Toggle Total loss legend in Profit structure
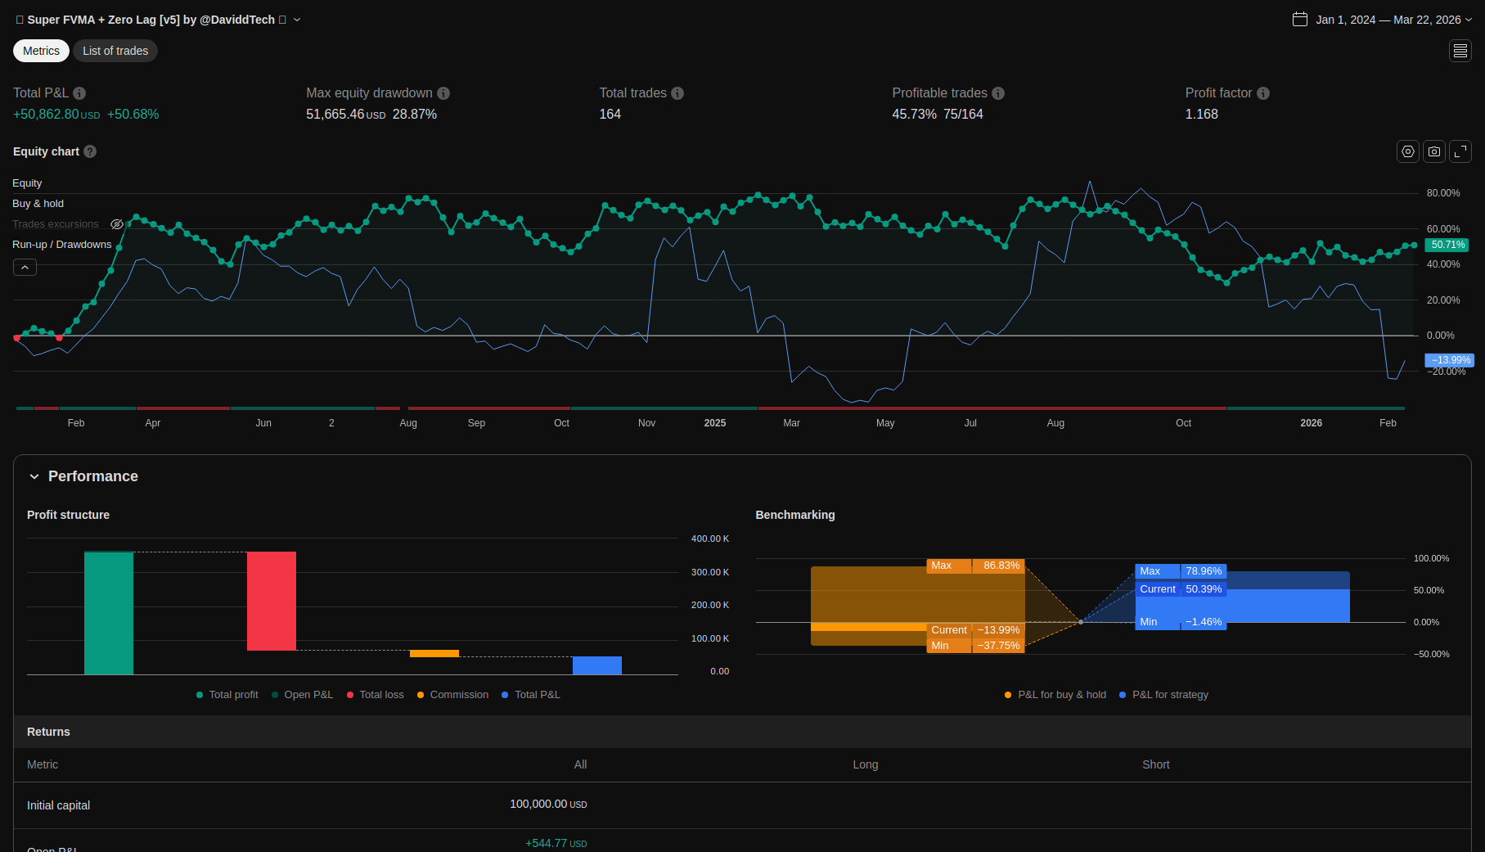 376,695
